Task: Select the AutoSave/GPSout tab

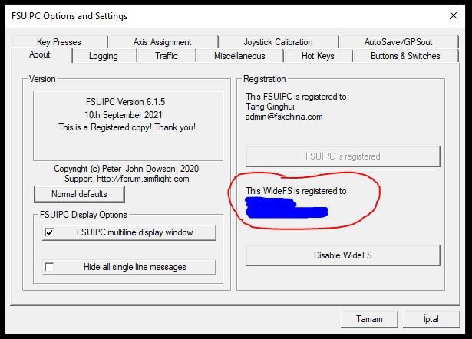Action: pyautogui.click(x=398, y=42)
